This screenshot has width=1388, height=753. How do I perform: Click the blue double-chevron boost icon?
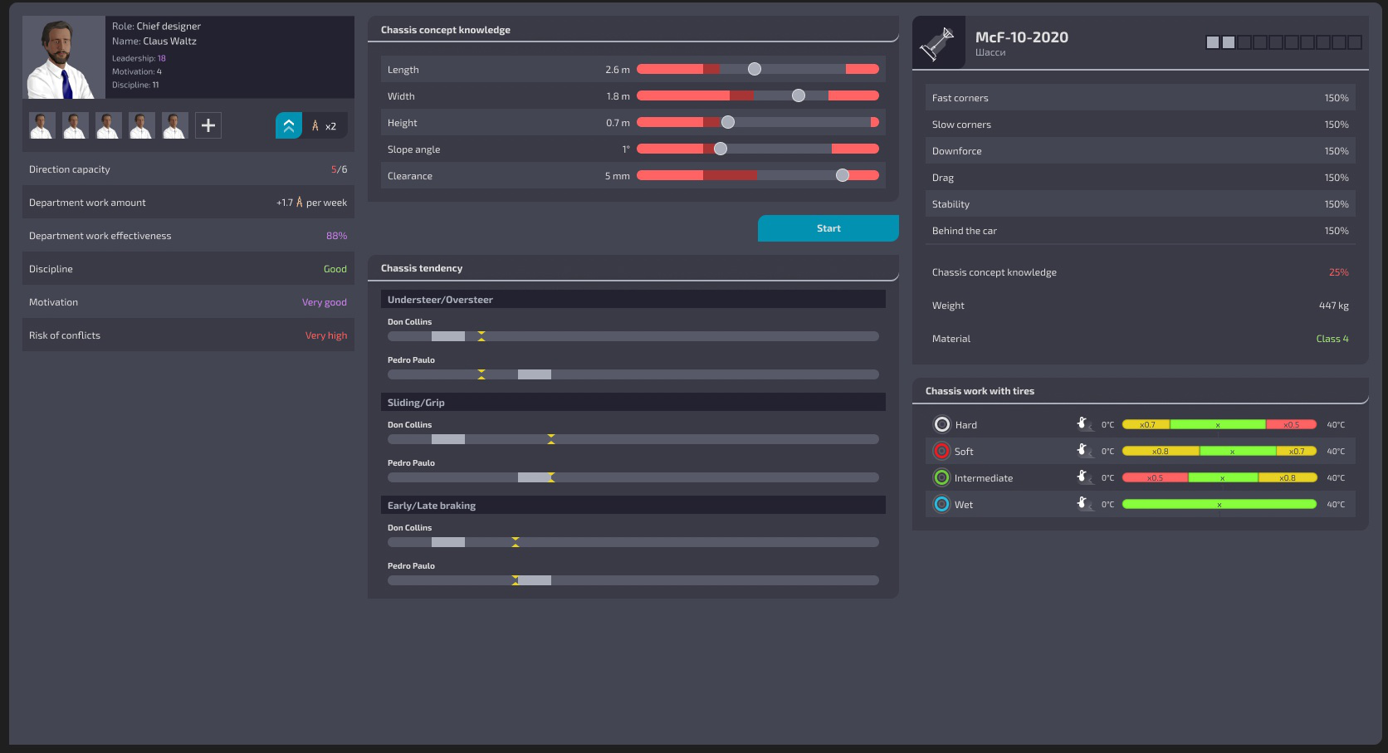click(x=289, y=125)
